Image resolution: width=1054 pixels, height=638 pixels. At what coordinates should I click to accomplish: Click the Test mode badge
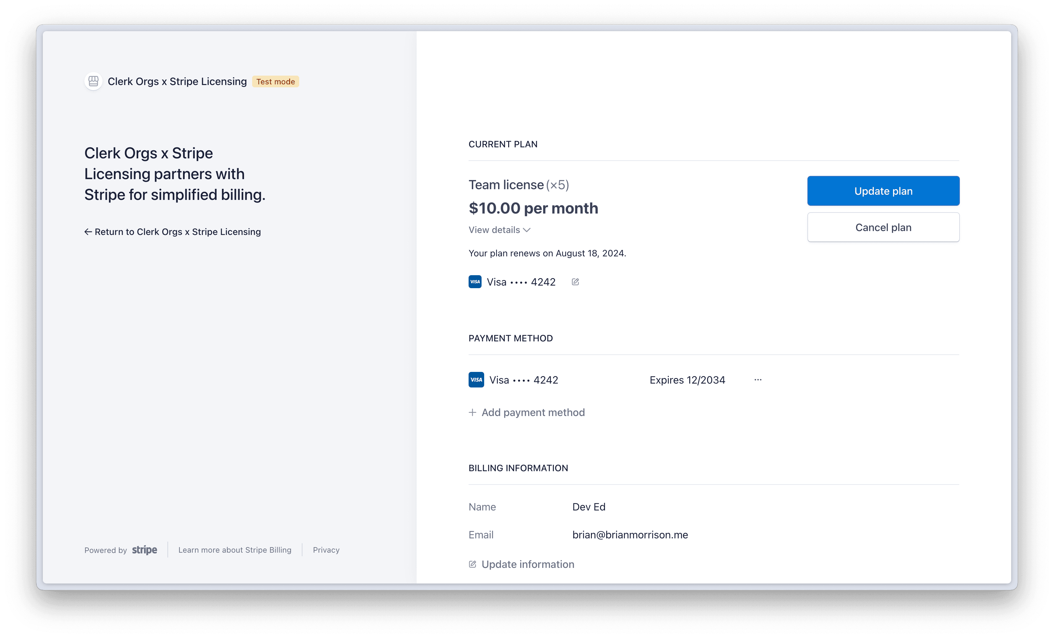tap(276, 81)
